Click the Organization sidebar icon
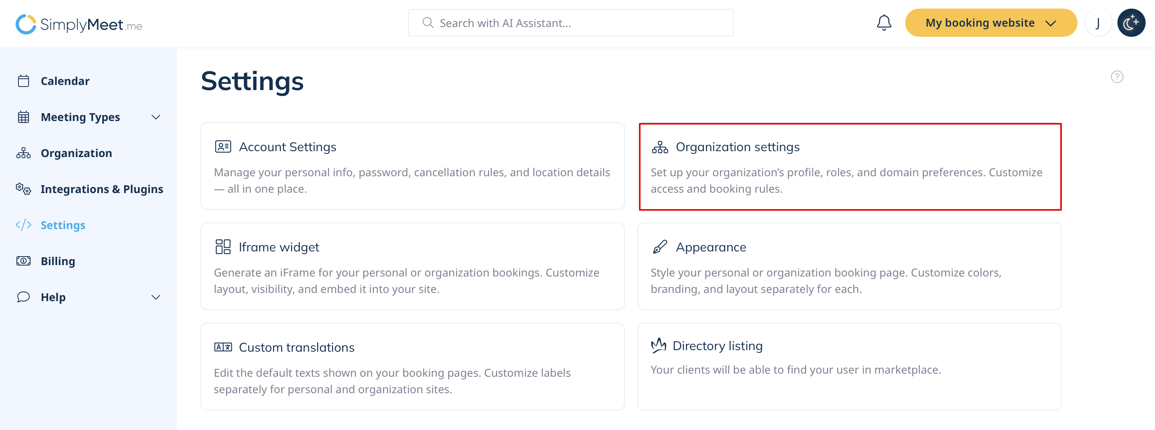1155x430 pixels. point(23,154)
